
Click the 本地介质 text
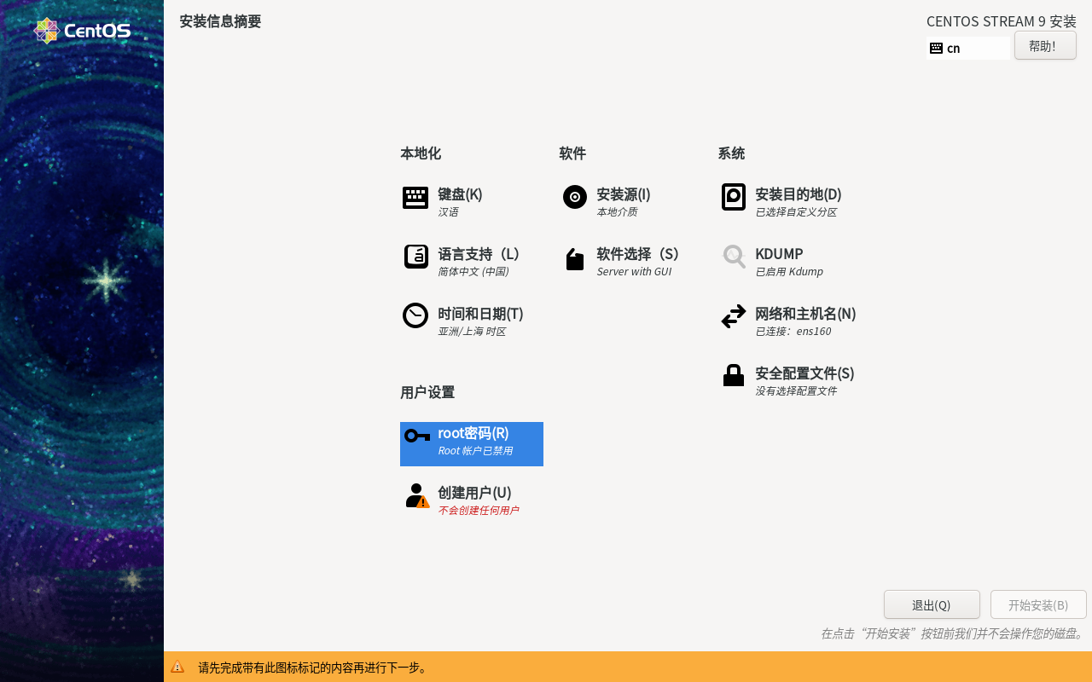point(617,212)
